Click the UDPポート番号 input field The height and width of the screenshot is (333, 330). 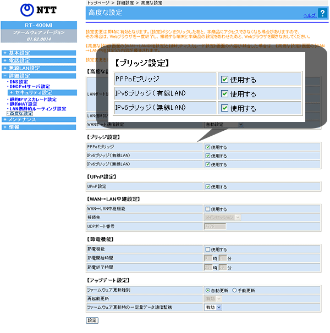pos(215,226)
